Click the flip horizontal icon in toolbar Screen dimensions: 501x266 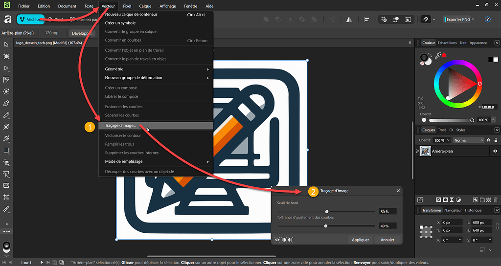[349, 20]
